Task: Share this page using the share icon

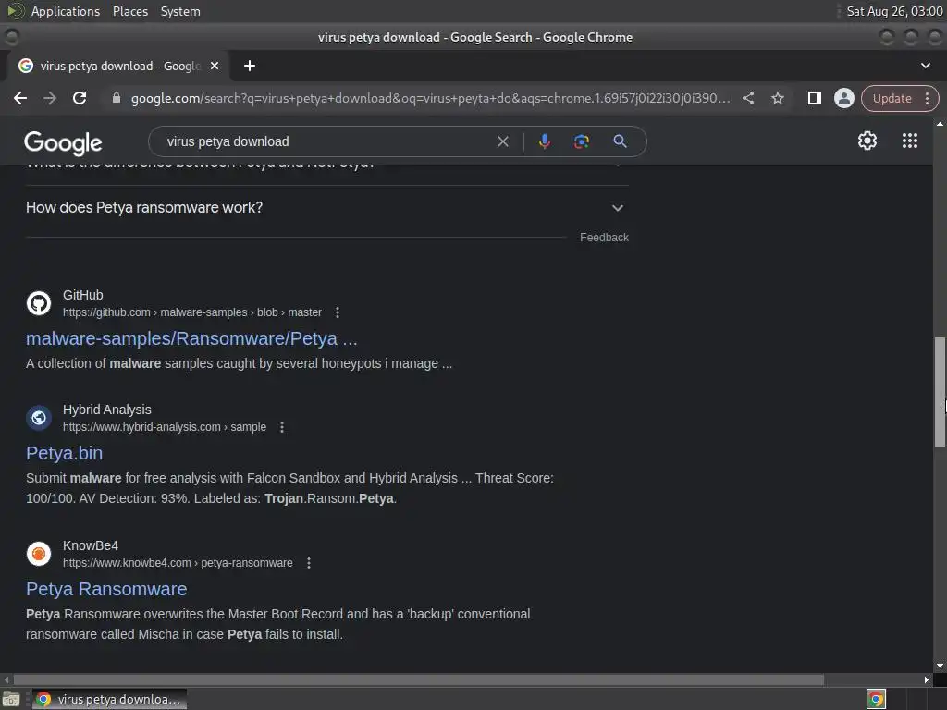Action: 747,98
